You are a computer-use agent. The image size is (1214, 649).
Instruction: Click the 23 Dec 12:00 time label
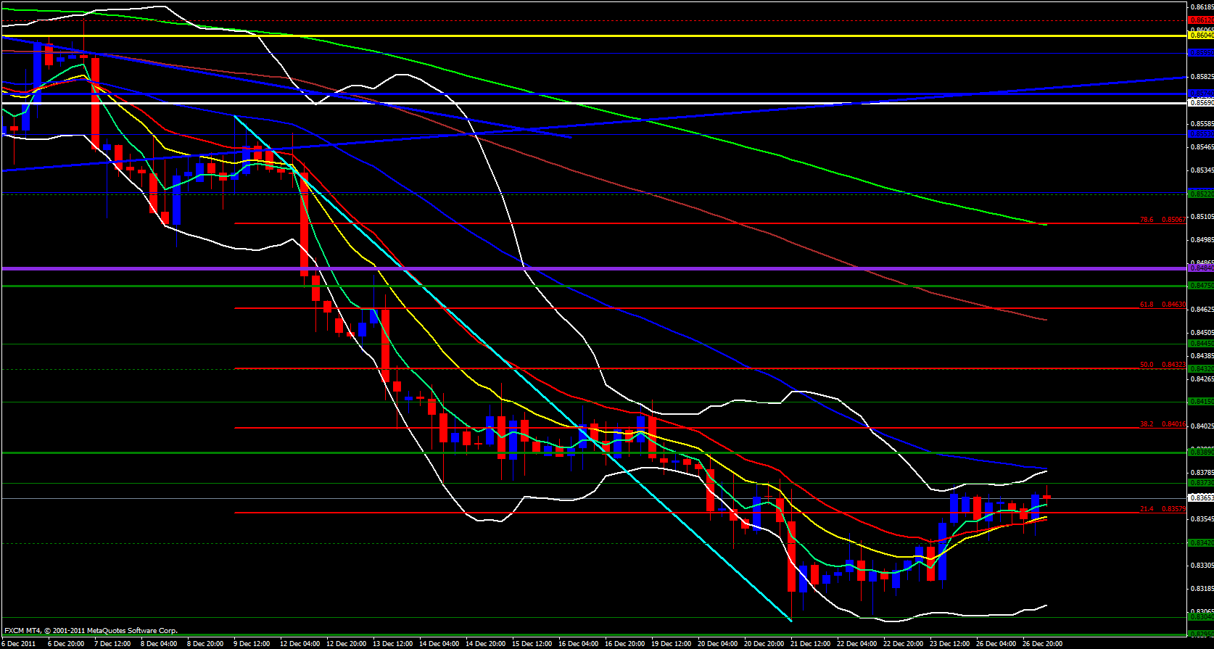tap(949, 644)
